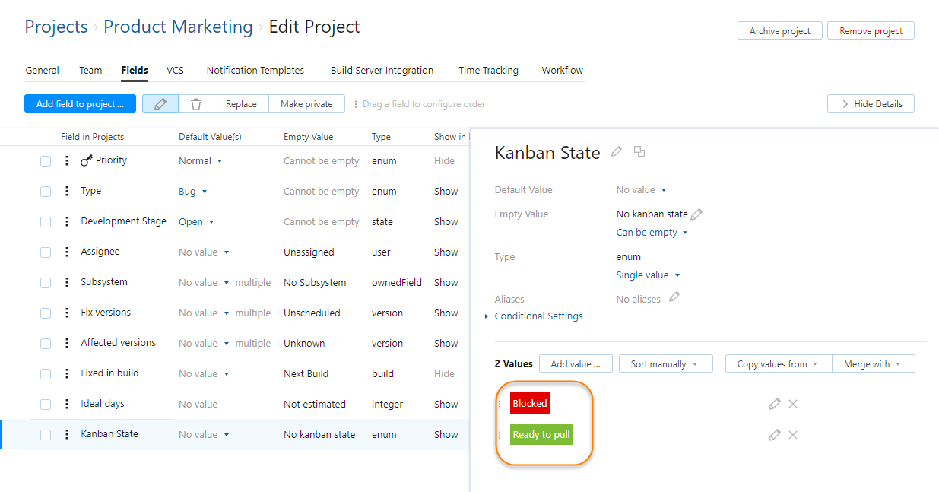This screenshot has width=939, height=492.
Task: Edit the Blocked value using its pencil icon
Action: click(774, 404)
